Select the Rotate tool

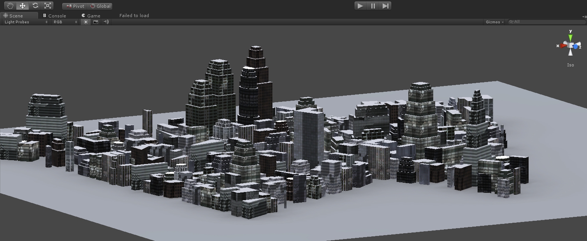(35, 6)
